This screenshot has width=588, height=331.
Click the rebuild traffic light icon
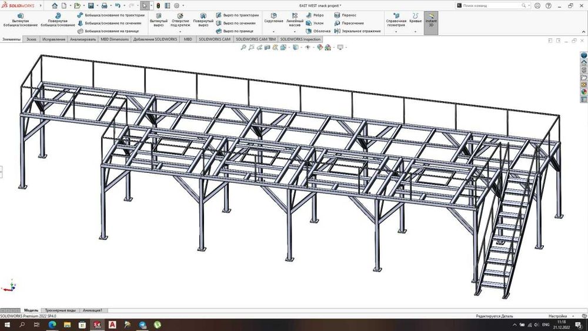coord(157,5)
